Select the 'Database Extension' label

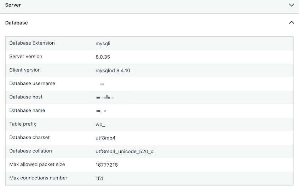[32, 43]
